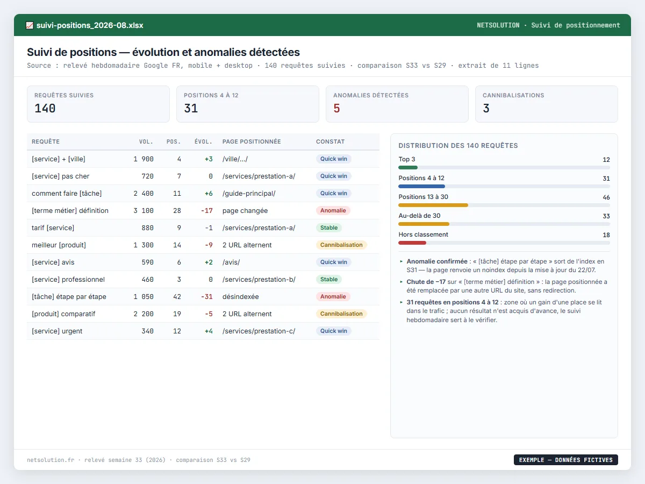This screenshot has width=645, height=484.
Task: Click Cannibalisation badge on meilleur [produit] row
Action: point(341,245)
